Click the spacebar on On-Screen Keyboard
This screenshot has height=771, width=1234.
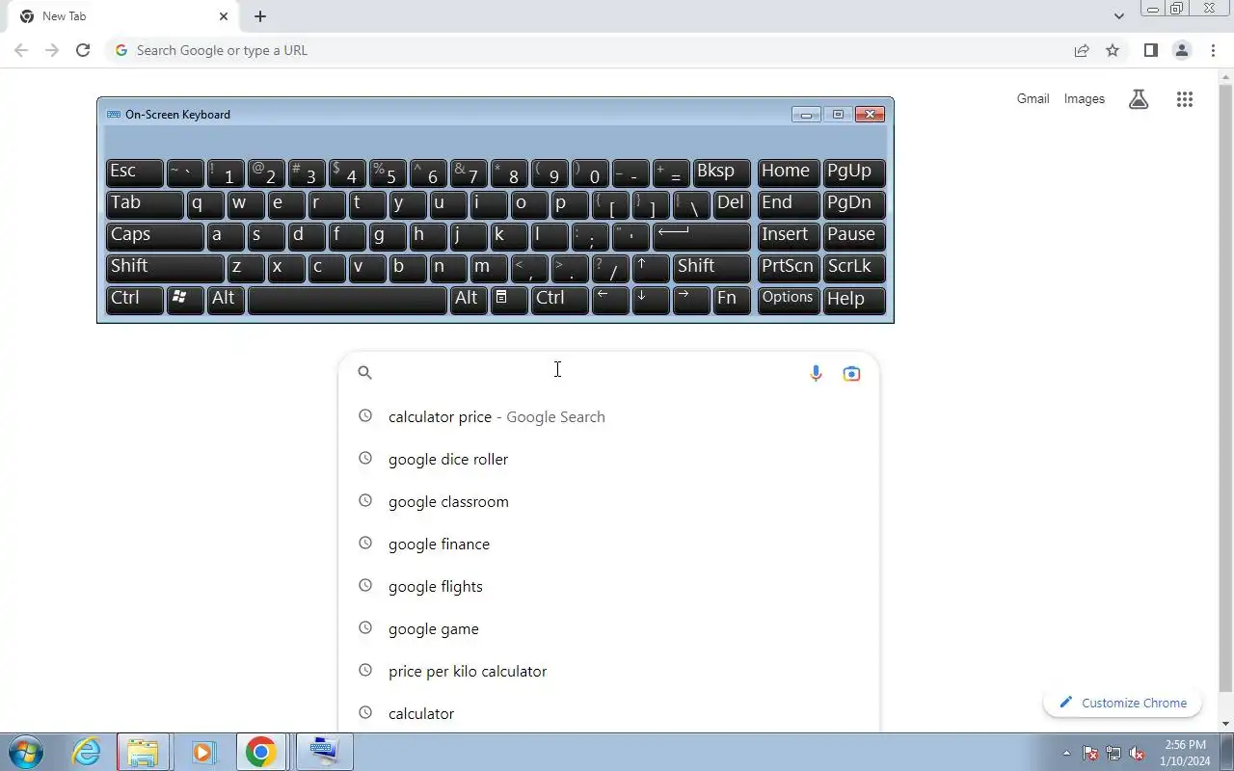(347, 299)
